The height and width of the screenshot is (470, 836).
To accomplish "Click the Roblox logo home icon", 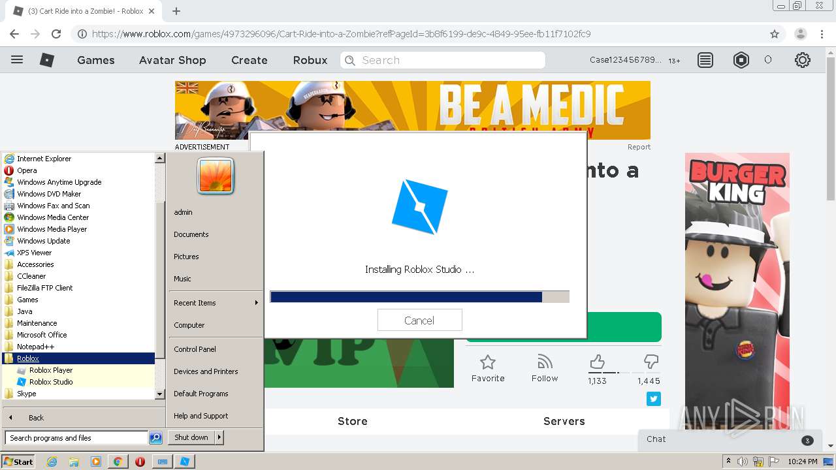I will click(47, 60).
